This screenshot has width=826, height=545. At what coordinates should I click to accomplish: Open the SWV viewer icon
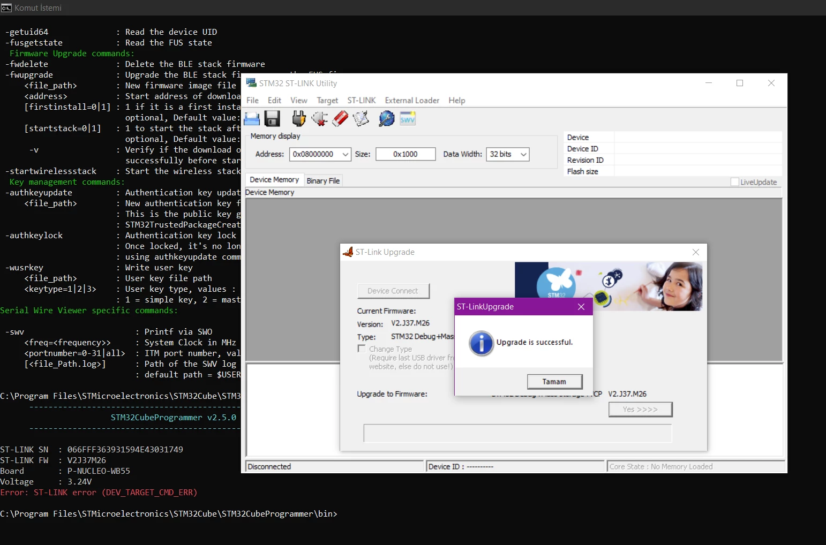tap(408, 119)
